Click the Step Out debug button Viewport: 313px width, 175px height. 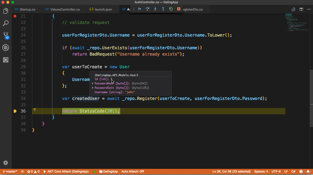tap(163, 9)
